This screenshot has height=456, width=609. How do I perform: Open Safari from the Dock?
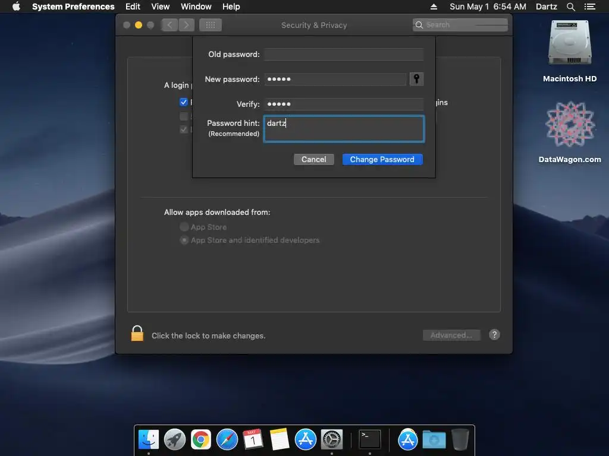(227, 440)
